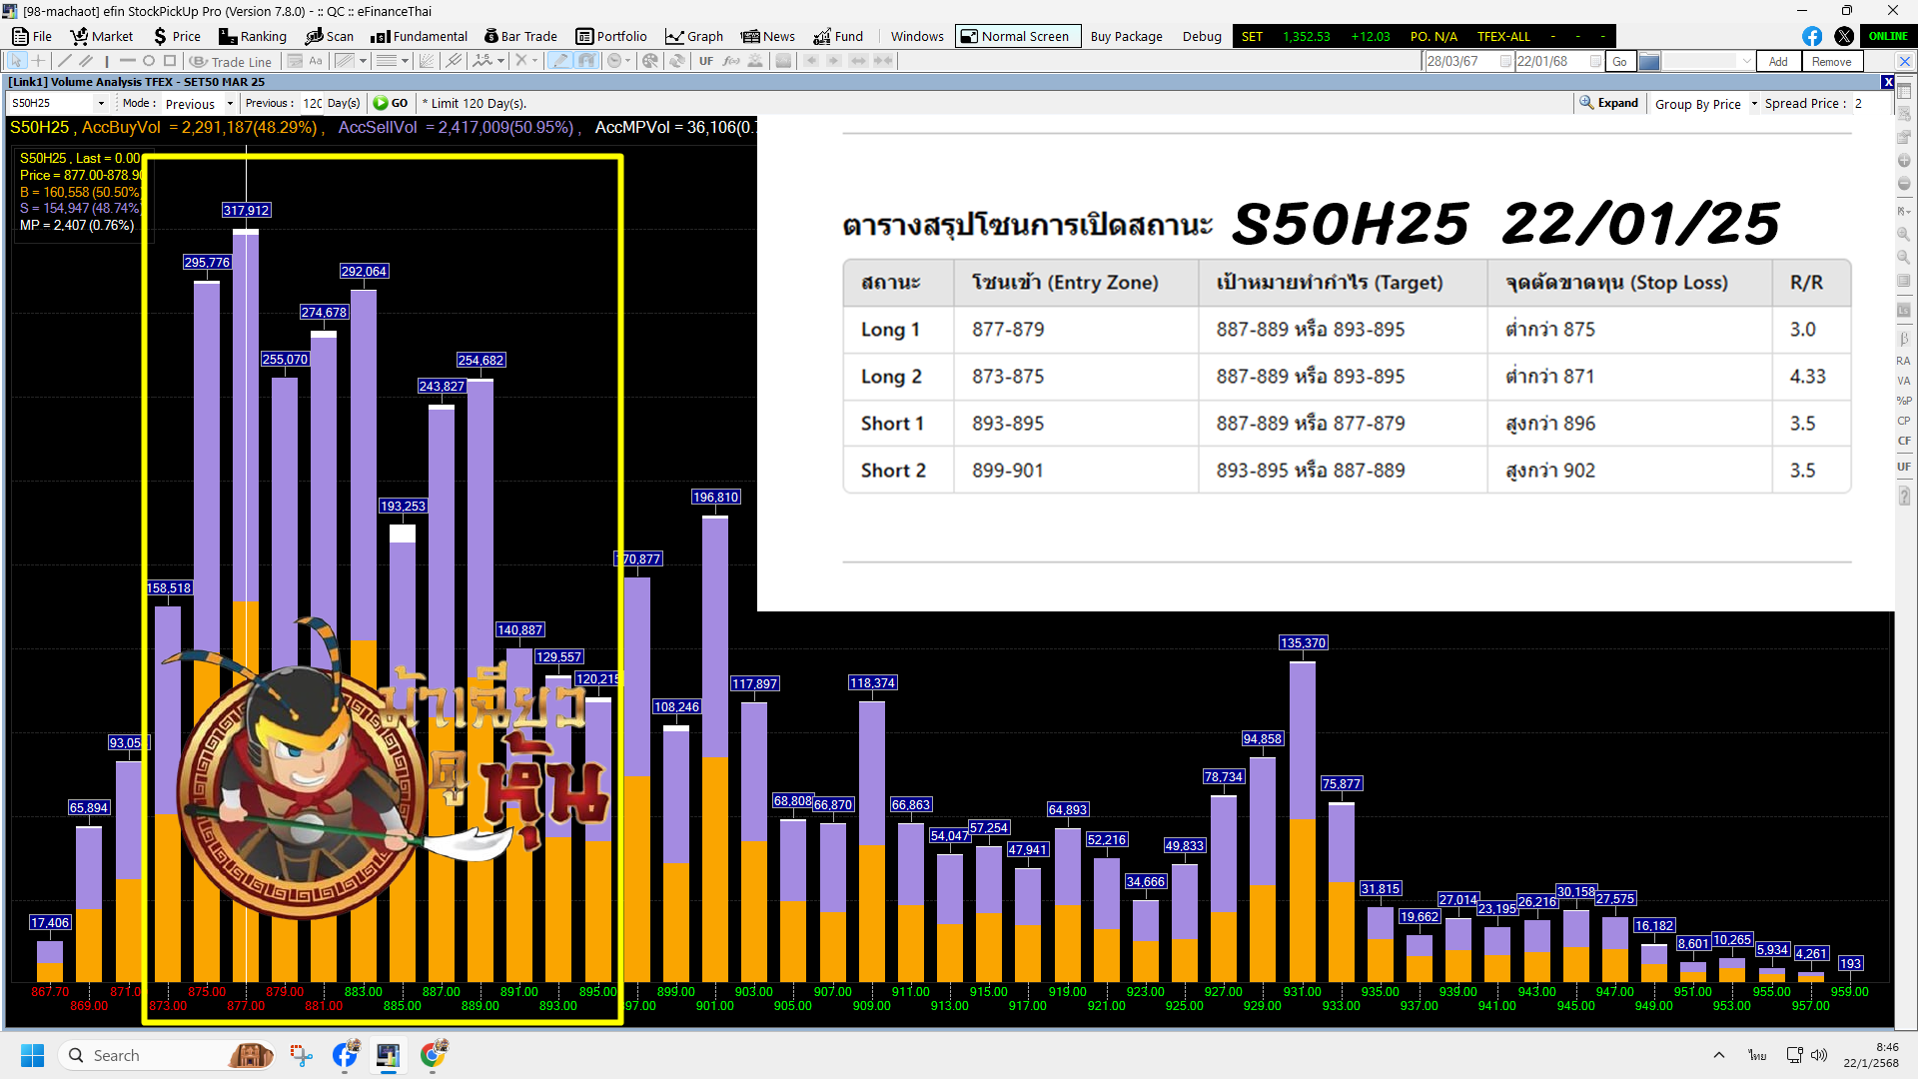The image size is (1918, 1079).
Task: Click the Normal Screen button
Action: click(1017, 36)
